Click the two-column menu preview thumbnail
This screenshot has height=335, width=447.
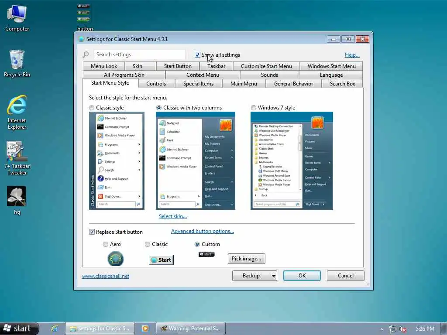click(195, 161)
